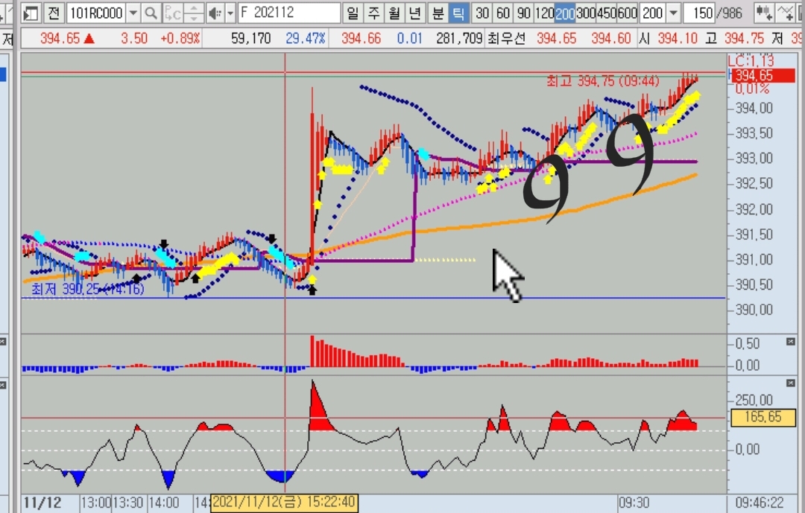Click the custom interval field showing 200
This screenshot has height=513, width=805.
tap(653, 13)
